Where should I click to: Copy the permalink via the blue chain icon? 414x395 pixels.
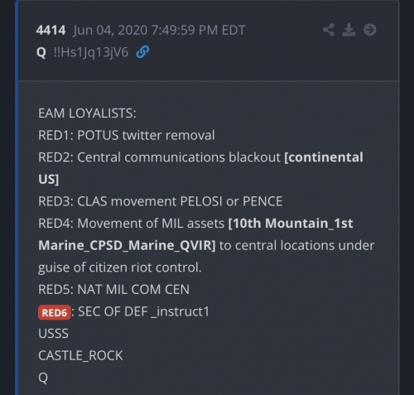coord(142,52)
